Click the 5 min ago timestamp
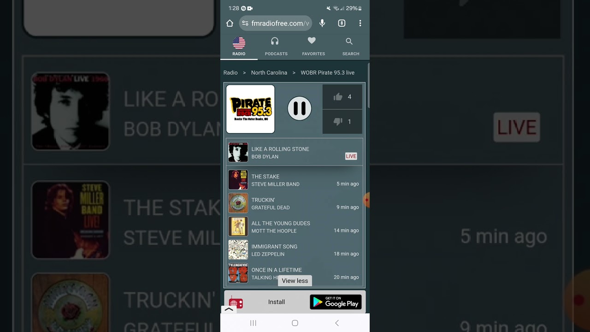This screenshot has height=332, width=590. coord(348,184)
